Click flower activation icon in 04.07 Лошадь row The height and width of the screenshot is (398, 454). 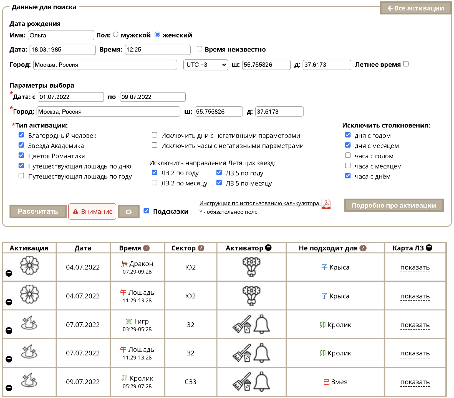coord(30,294)
